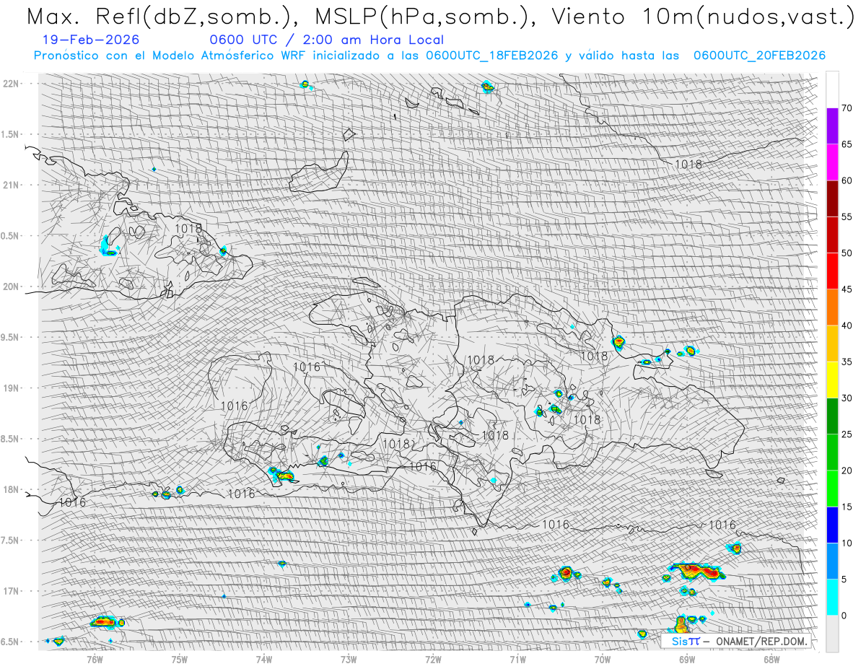Viewport: 866px width, 669px height.
Task: Click the date text '19-Feb-2026'
Action: (x=90, y=40)
